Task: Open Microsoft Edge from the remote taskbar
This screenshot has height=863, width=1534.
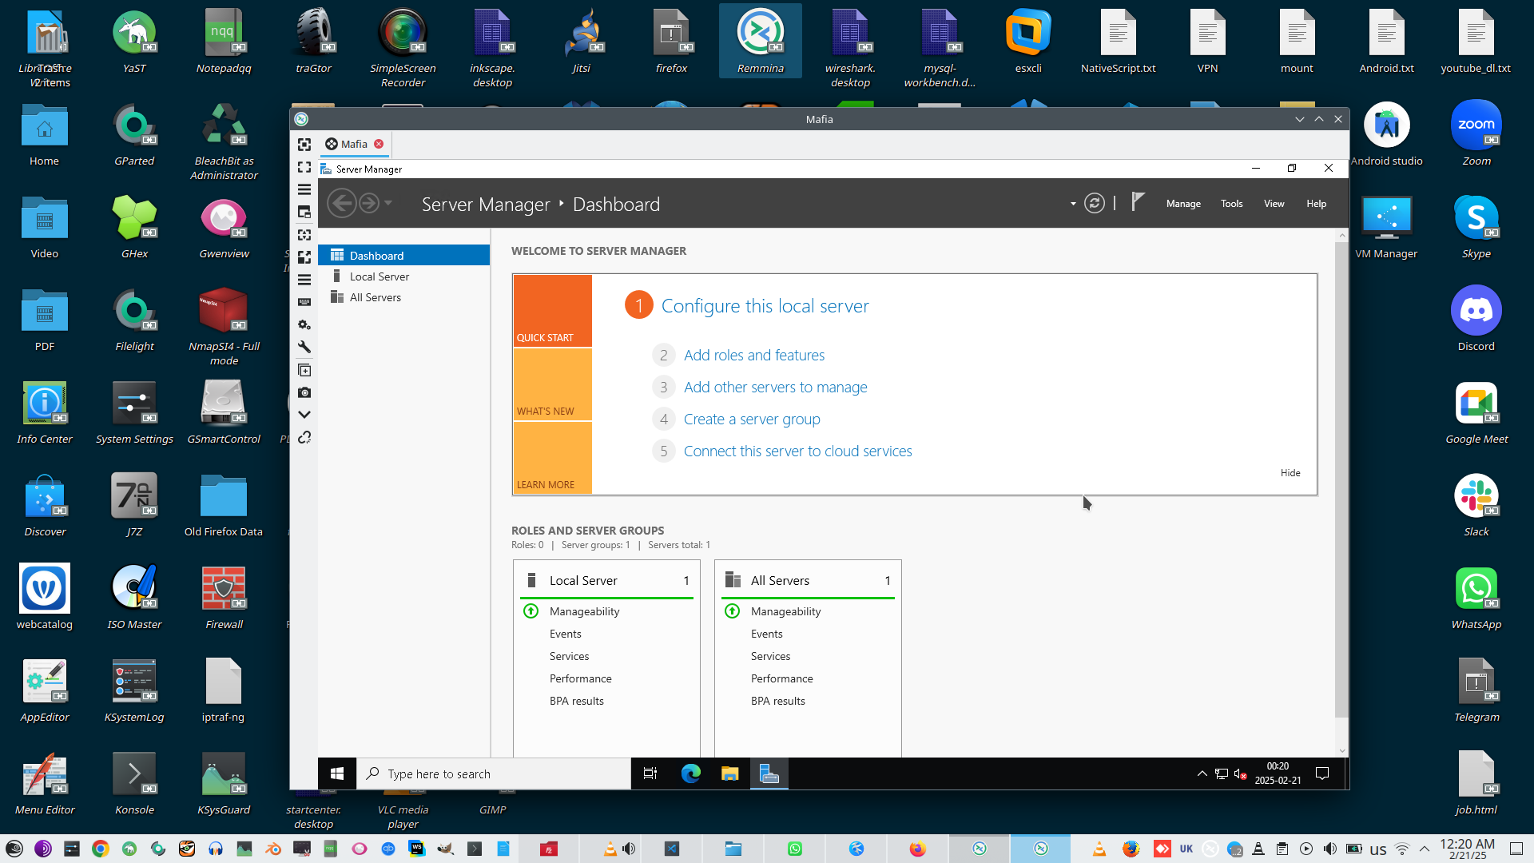Action: (690, 774)
